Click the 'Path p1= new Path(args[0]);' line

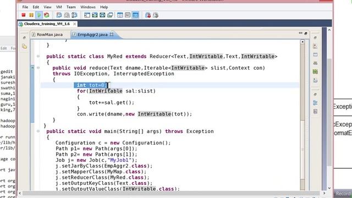click(96, 148)
